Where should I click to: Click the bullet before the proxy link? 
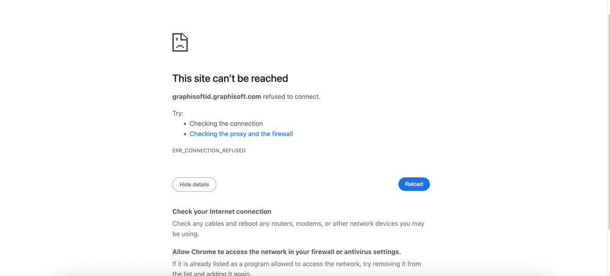click(185, 134)
